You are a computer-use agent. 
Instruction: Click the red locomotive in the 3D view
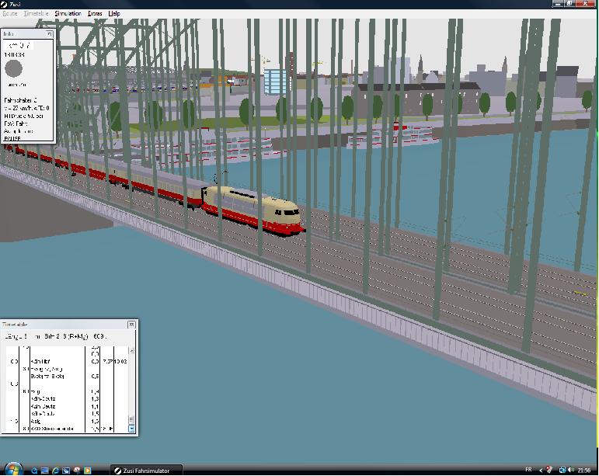click(252, 209)
